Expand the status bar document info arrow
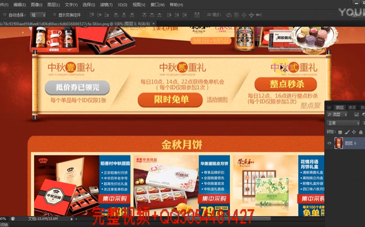 pyautogui.click(x=71, y=219)
